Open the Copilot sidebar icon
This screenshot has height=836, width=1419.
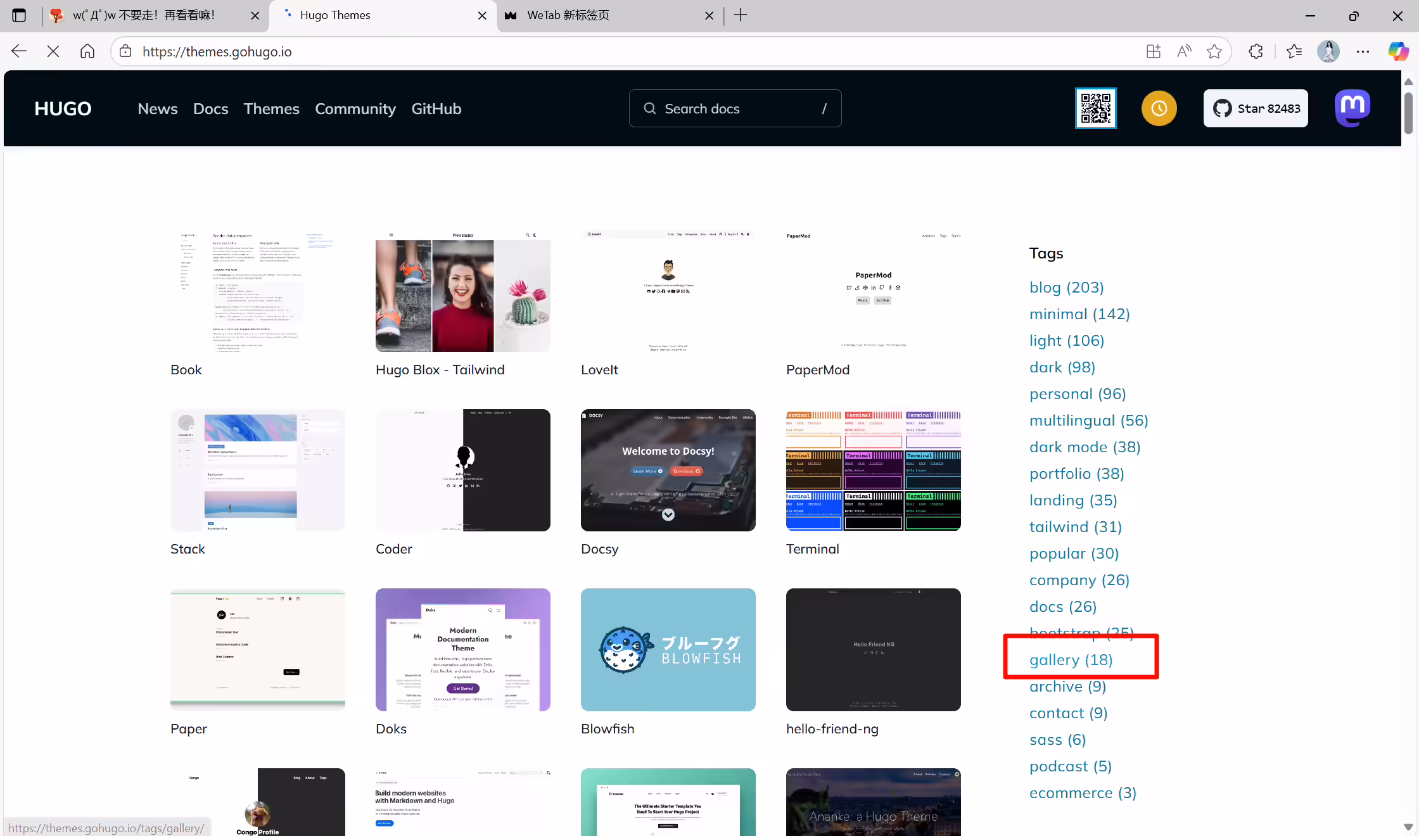coord(1397,51)
